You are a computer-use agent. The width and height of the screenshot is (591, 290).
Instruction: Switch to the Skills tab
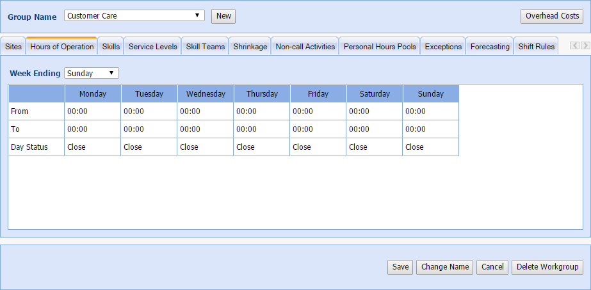coord(111,47)
